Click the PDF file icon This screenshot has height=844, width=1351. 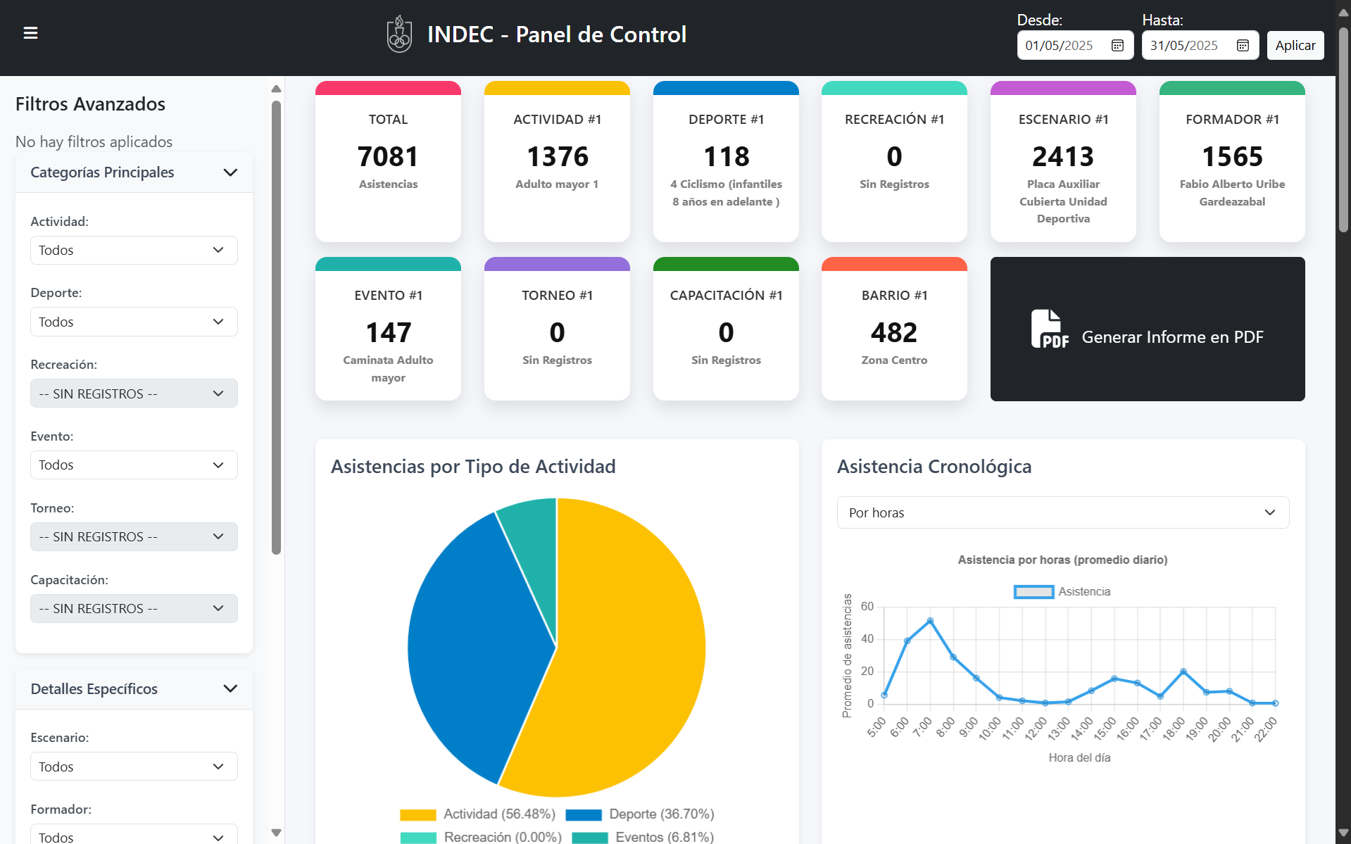tap(1049, 329)
